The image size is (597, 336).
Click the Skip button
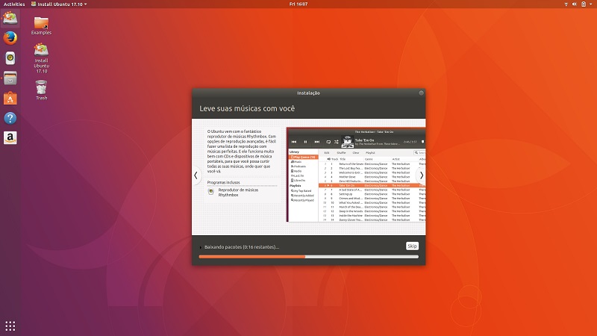(412, 246)
